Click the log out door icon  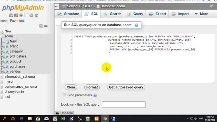tap(16, 15)
